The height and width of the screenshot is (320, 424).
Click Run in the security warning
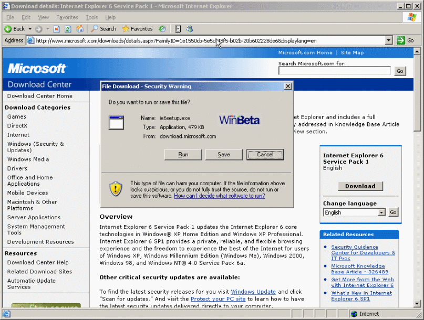click(183, 154)
